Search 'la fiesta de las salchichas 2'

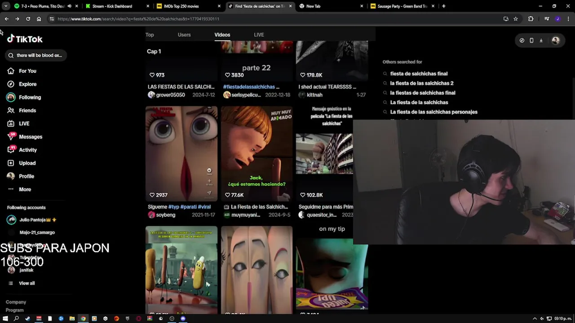(421, 83)
